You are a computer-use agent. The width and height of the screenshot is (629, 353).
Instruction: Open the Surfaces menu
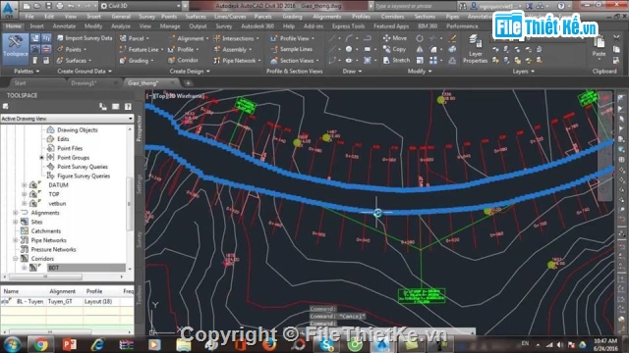(x=196, y=17)
